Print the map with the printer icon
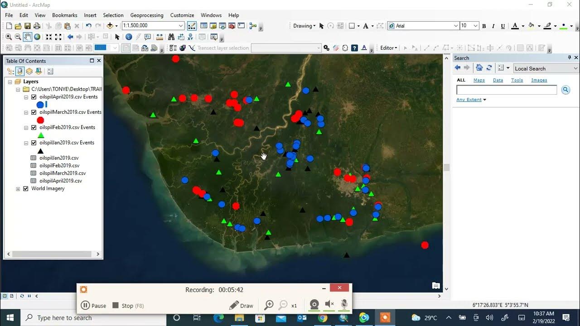580x326 pixels. [x=37, y=26]
